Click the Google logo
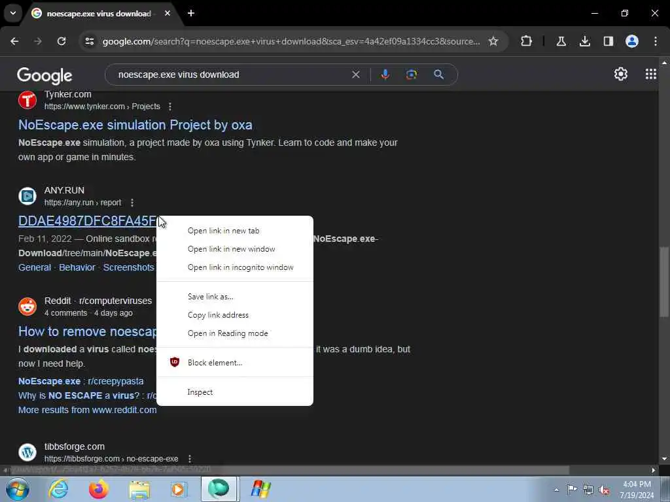Image resolution: width=670 pixels, height=502 pixels. click(x=44, y=76)
